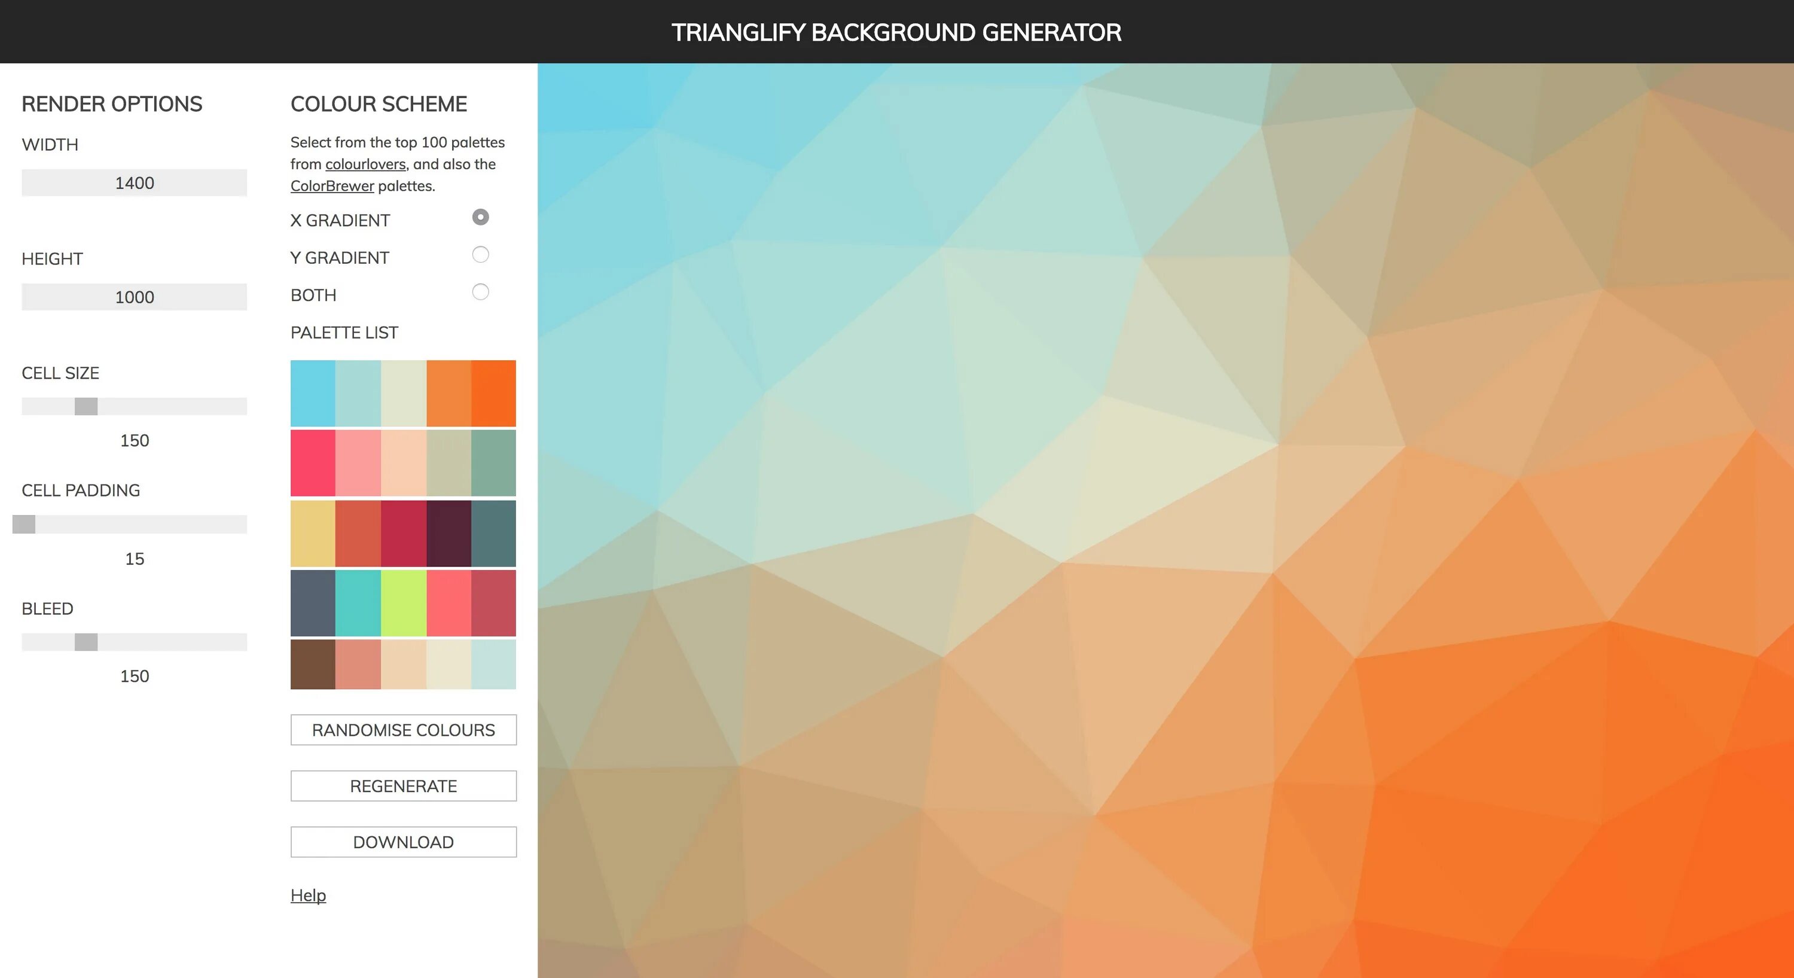The image size is (1794, 978).
Task: Choose the lime green swatch in fourth palette
Action: tap(403, 603)
